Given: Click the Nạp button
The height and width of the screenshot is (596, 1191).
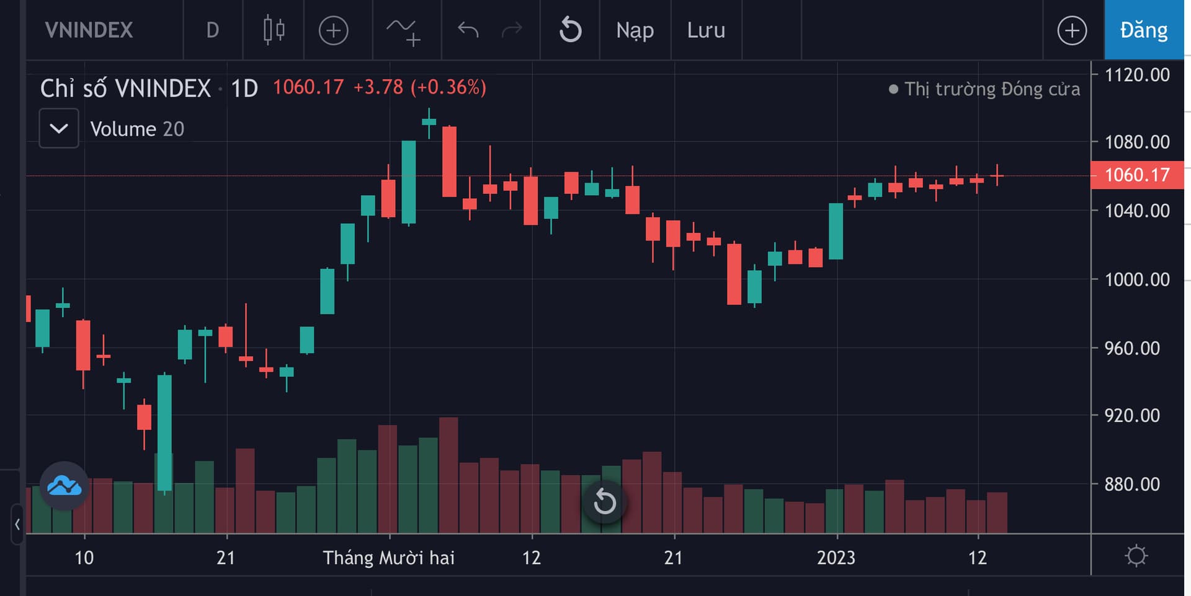Looking at the screenshot, I should pos(635,30).
